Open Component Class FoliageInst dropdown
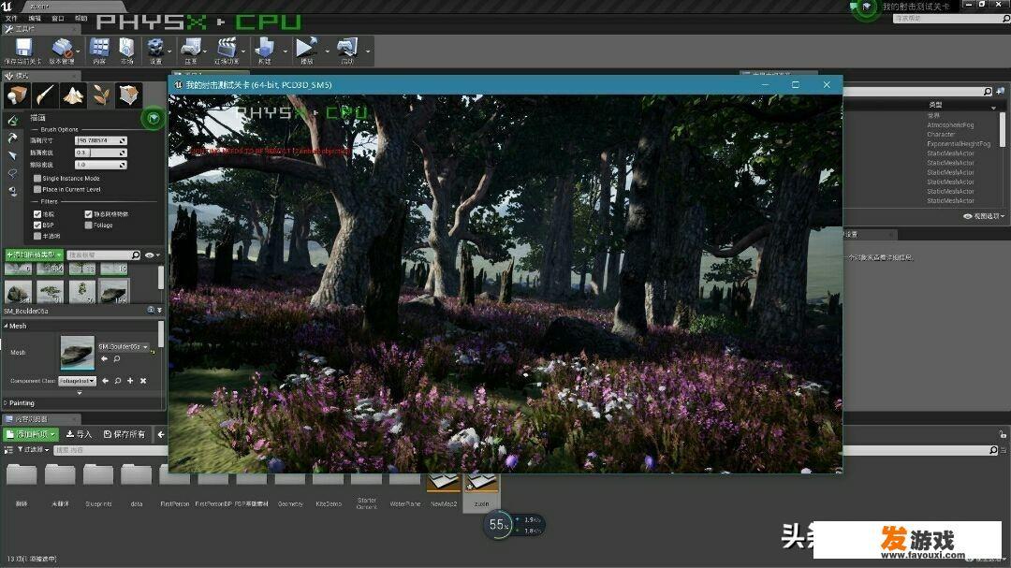The width and height of the screenshot is (1011, 568). pyautogui.click(x=78, y=381)
